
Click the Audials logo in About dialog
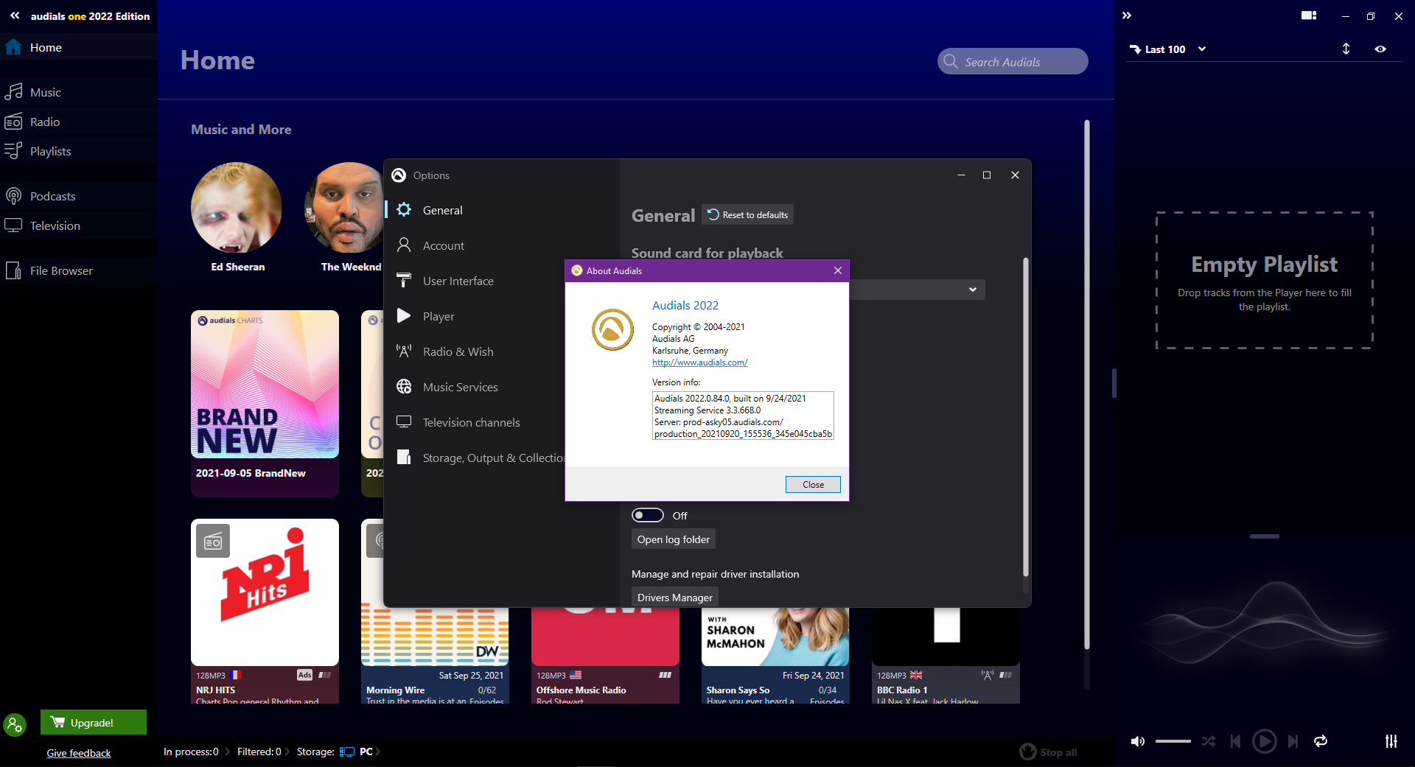612,329
